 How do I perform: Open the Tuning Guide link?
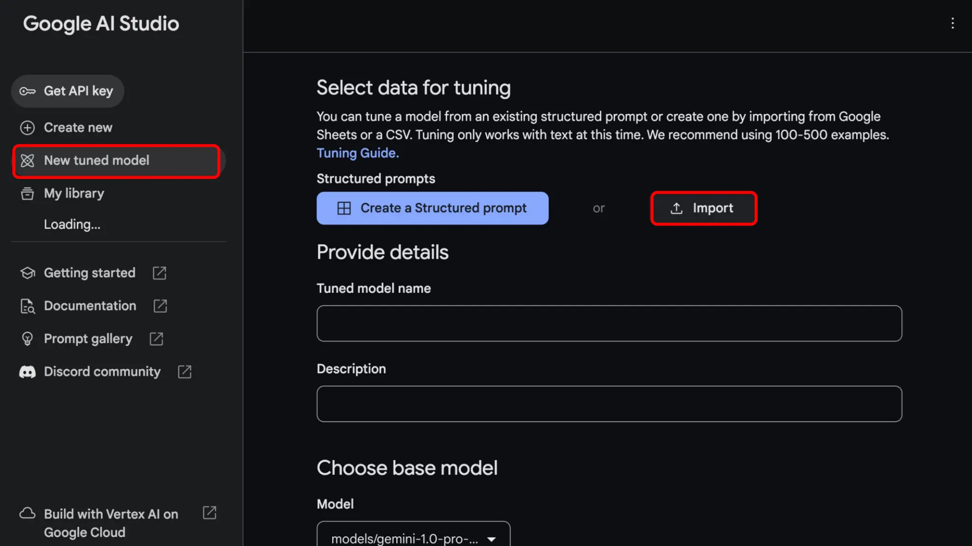tap(357, 153)
